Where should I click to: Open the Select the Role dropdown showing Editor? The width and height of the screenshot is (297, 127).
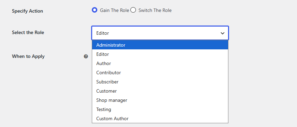[160, 33]
